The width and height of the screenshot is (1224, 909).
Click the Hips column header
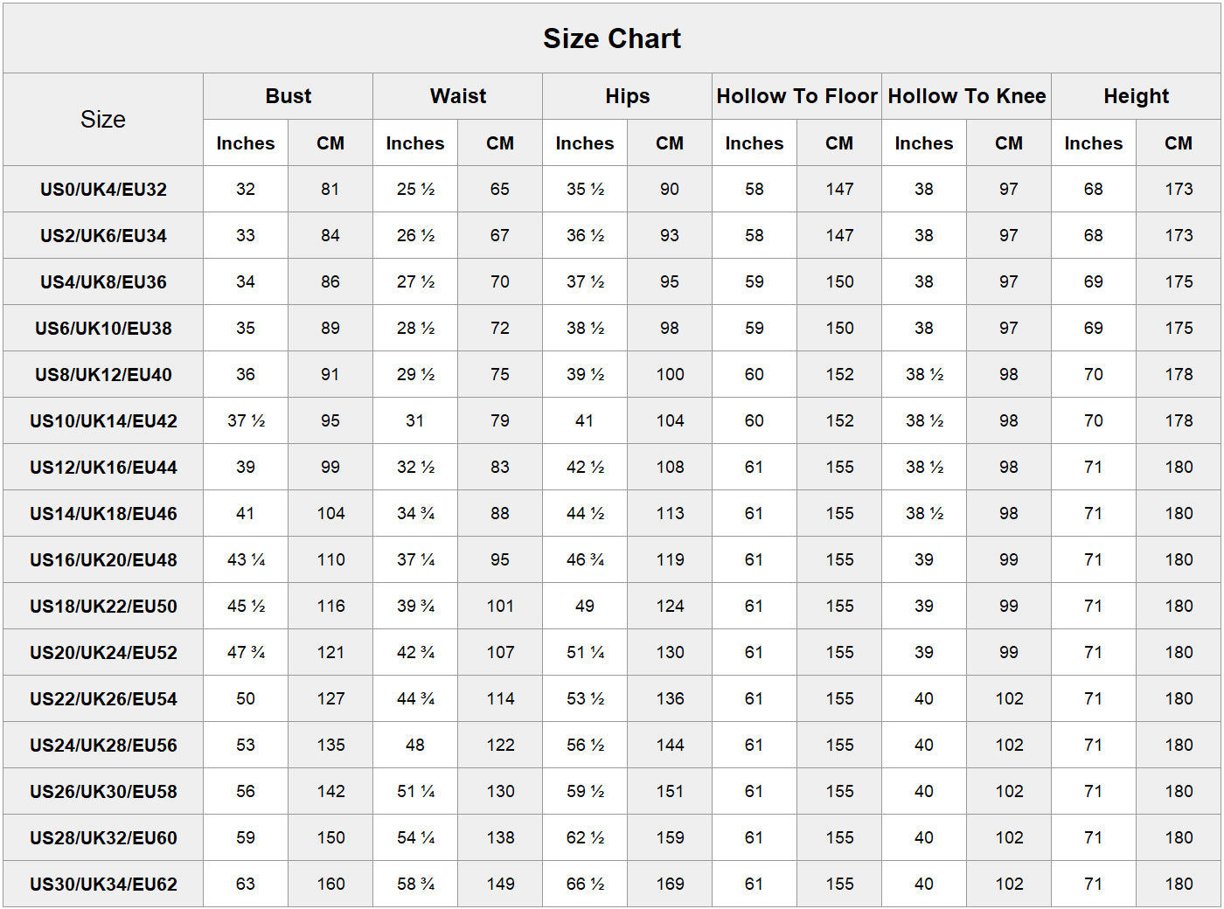(x=628, y=96)
